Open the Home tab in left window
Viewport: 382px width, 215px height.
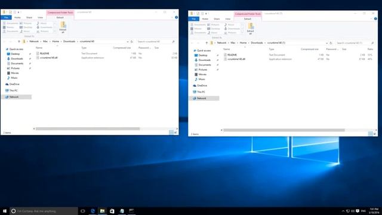click(x=17, y=17)
